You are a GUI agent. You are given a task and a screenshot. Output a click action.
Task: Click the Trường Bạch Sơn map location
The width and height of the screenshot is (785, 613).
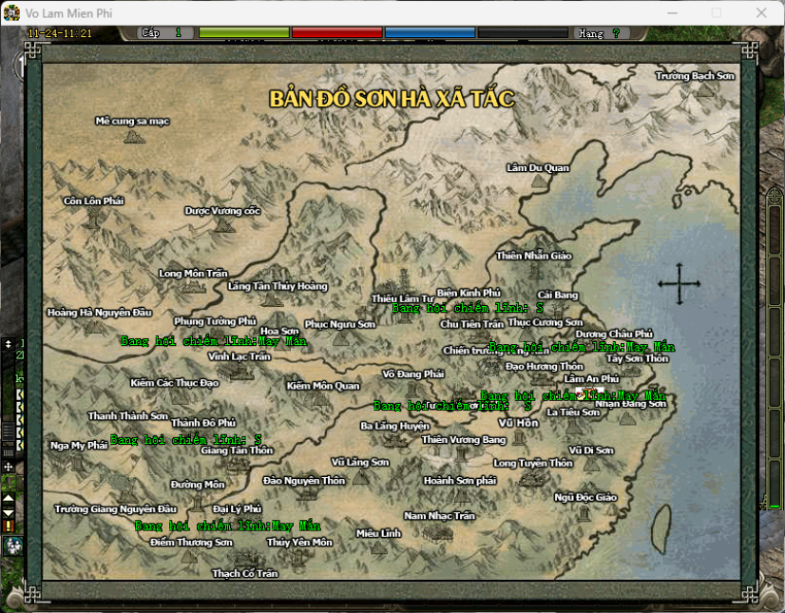coord(695,75)
